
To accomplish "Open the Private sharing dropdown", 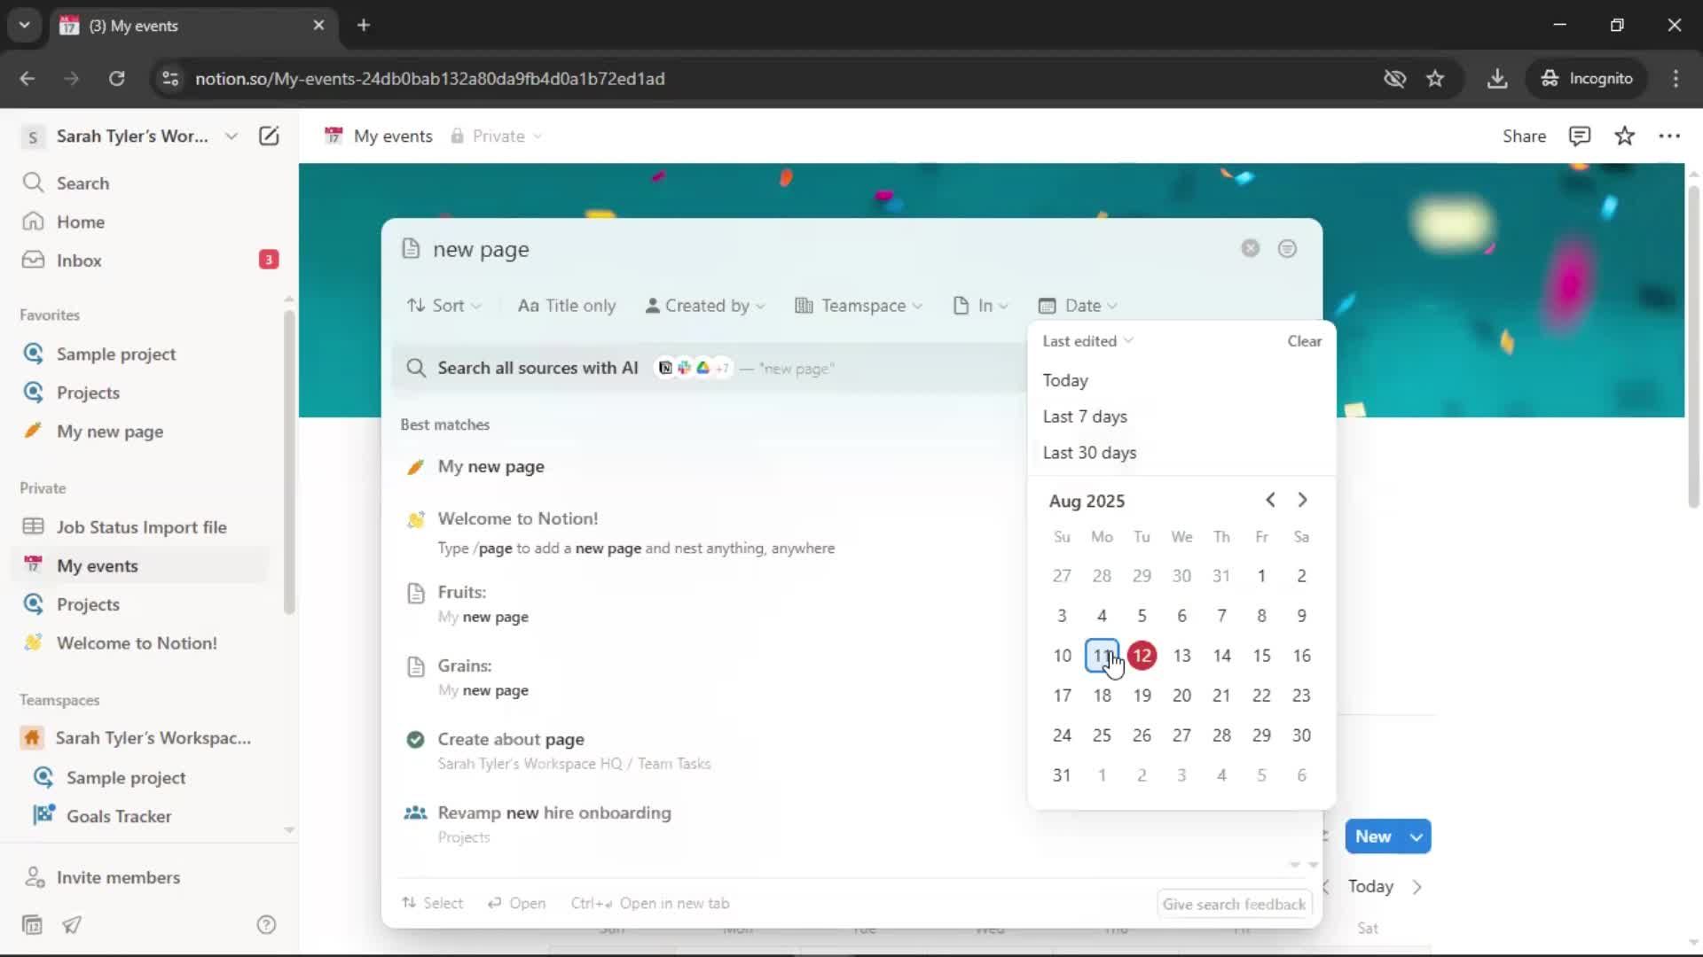I will pyautogui.click(x=497, y=136).
